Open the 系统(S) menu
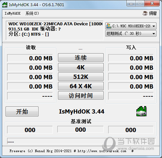162x158 pixels. 32,13
